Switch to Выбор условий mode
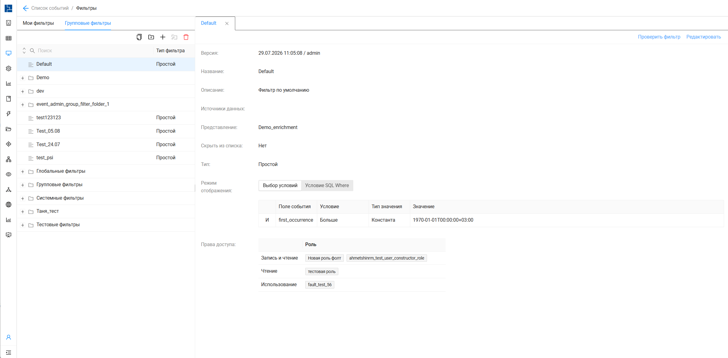Image resolution: width=728 pixels, height=358 pixels. [280, 186]
